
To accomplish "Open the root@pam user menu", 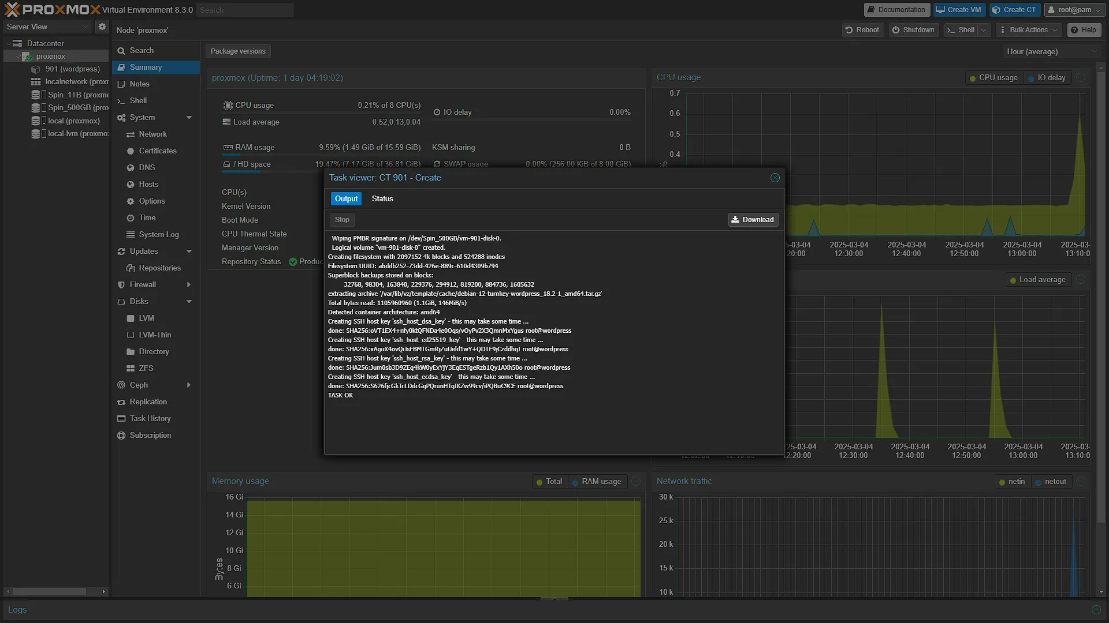I will coord(1075,10).
